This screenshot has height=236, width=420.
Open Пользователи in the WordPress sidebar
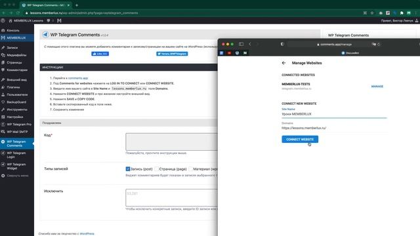16,94
